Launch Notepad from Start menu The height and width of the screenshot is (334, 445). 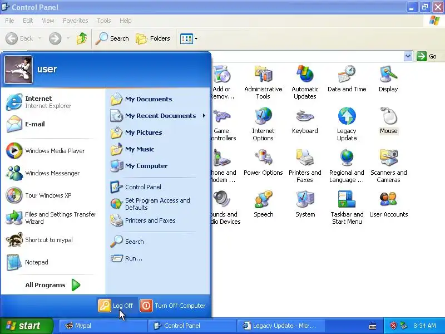(x=53, y=262)
